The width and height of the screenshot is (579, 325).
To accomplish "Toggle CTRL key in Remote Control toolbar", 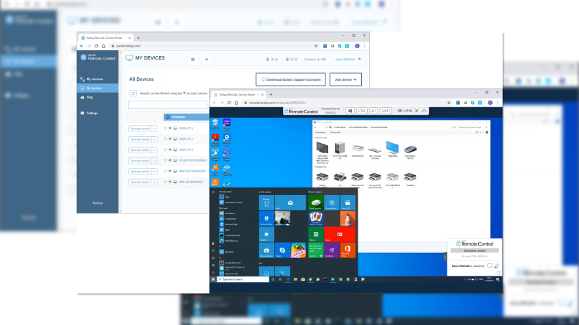I will click(362, 111).
